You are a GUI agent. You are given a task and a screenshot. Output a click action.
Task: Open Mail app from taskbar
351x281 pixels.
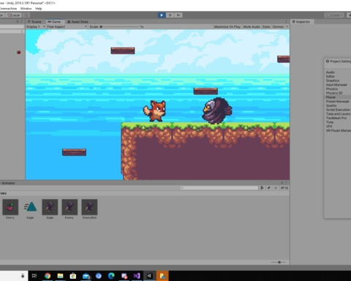pos(86,276)
